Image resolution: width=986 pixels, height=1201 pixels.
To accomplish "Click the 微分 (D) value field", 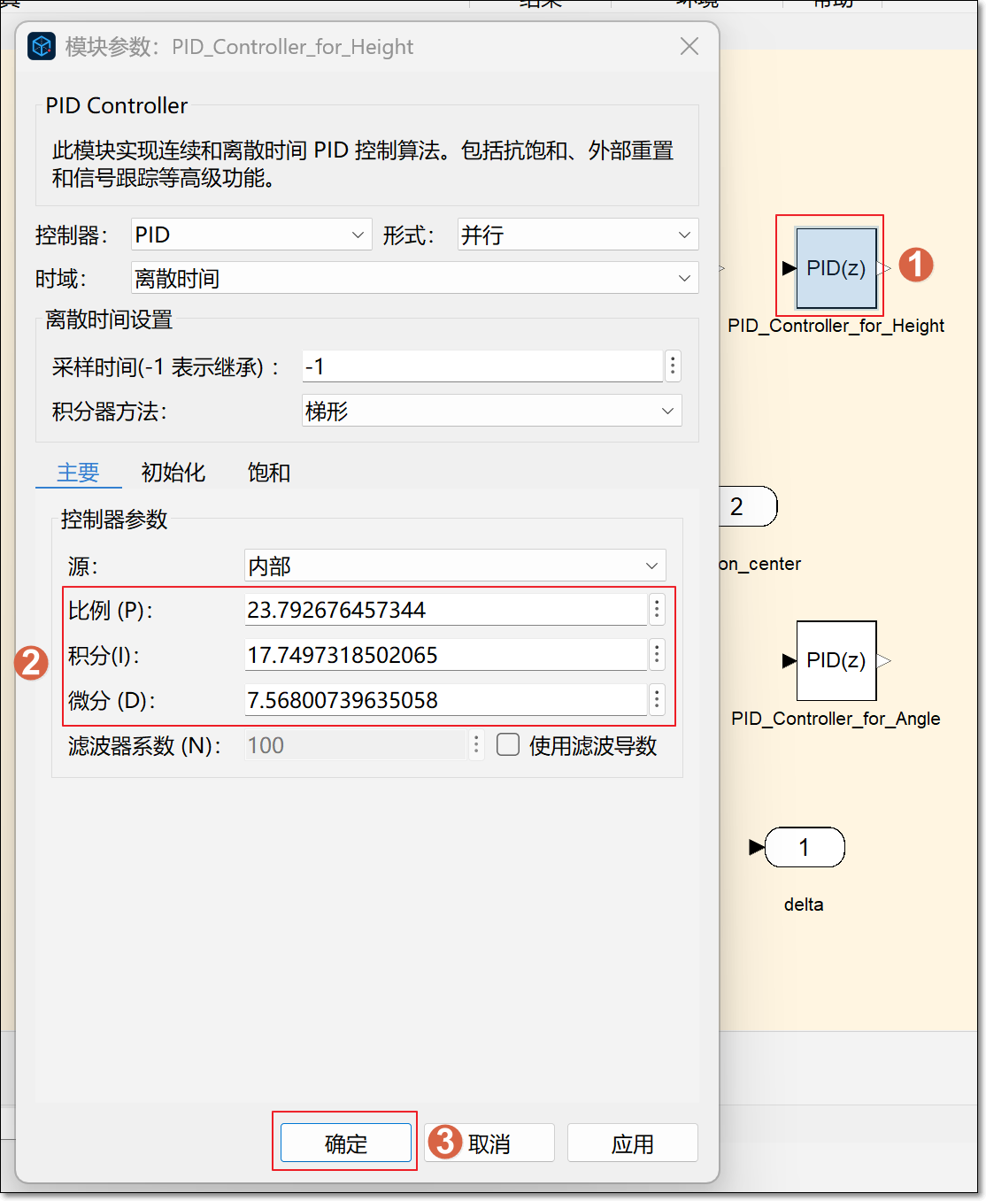I will 446,700.
